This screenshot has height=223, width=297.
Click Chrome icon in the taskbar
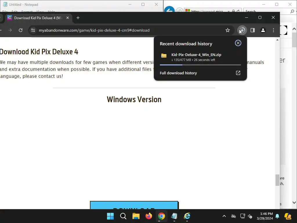(x=161, y=216)
